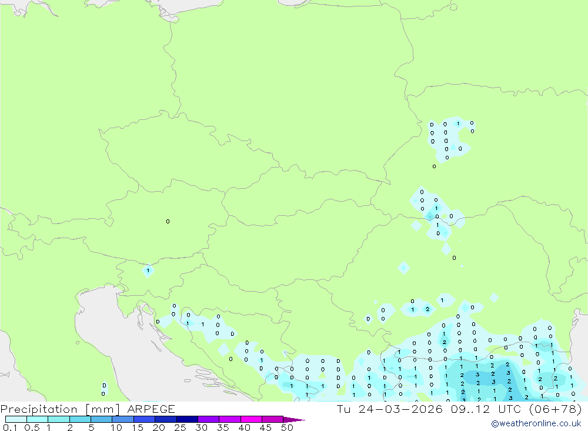
Task: Select the legend swatch between 40 and 45
Action: pos(251,419)
